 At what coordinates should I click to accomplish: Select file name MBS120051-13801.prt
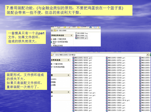[83, 90]
